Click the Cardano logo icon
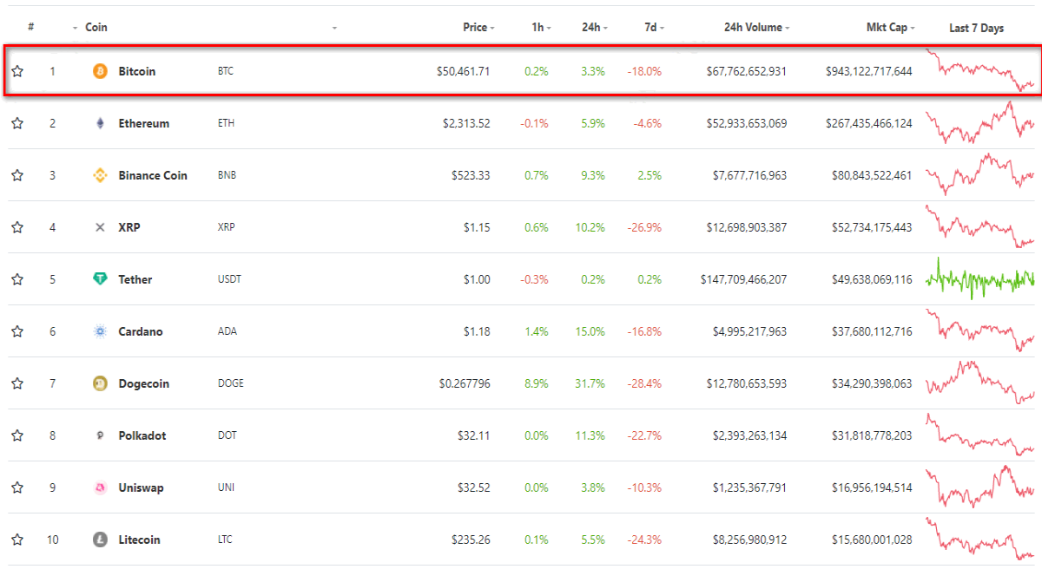Viewport: 1042px width, 569px height. click(100, 331)
